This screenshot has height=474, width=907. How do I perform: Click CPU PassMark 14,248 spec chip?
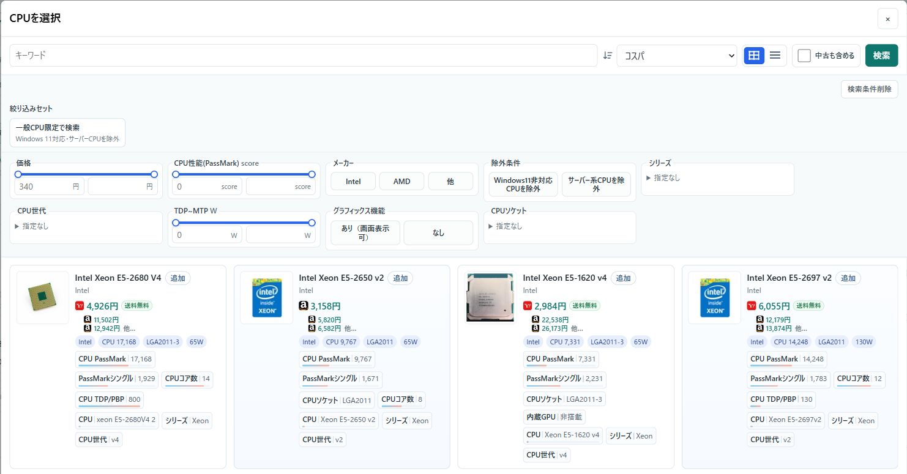click(x=788, y=359)
